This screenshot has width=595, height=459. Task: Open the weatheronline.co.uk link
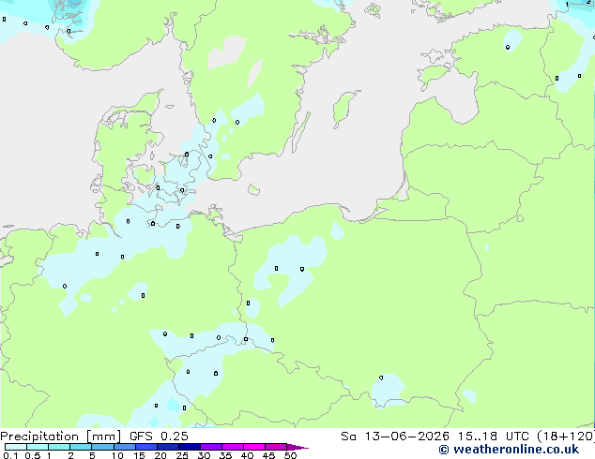(509, 450)
